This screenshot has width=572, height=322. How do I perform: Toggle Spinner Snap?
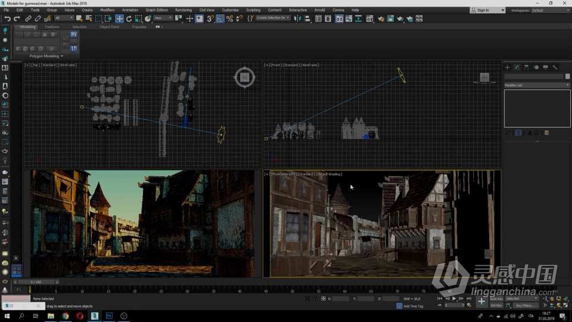240,18
